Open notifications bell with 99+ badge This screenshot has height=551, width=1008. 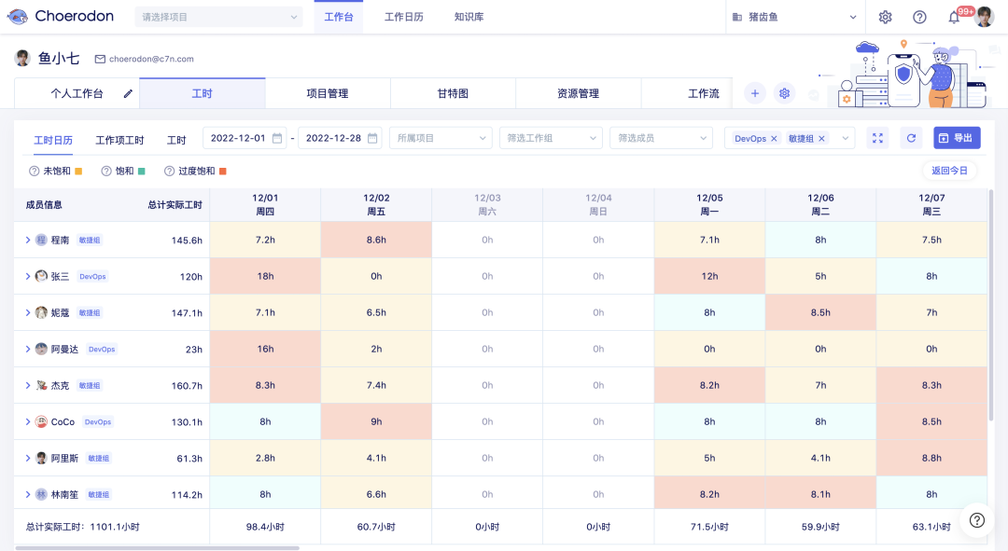954,17
